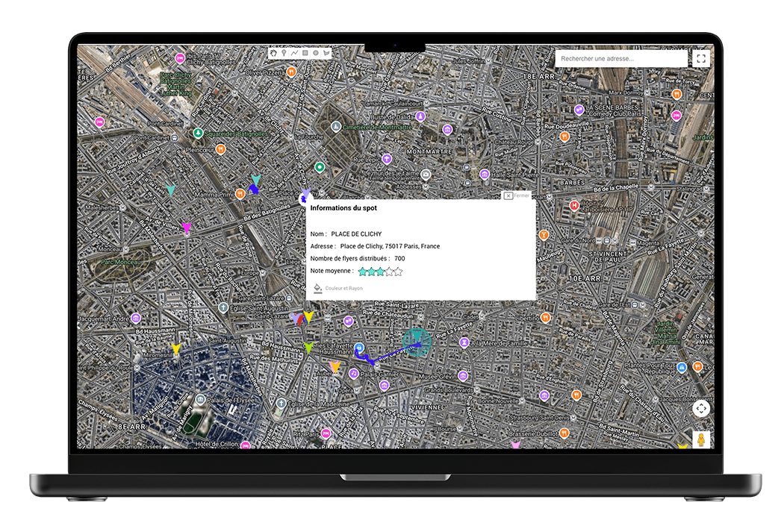Choose the polyline drawing tool
784x520 pixels.
295,53
